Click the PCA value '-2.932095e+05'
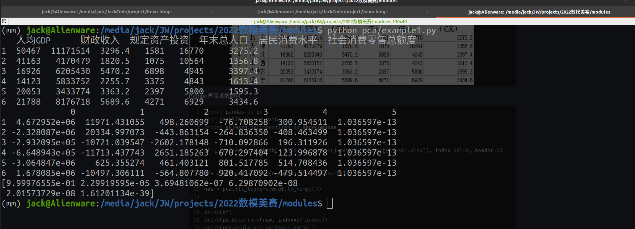The image size is (635, 229). (43, 142)
